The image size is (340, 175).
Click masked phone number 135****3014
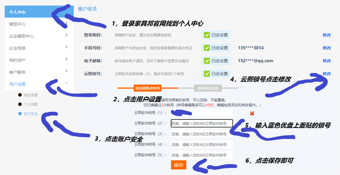click(x=251, y=48)
